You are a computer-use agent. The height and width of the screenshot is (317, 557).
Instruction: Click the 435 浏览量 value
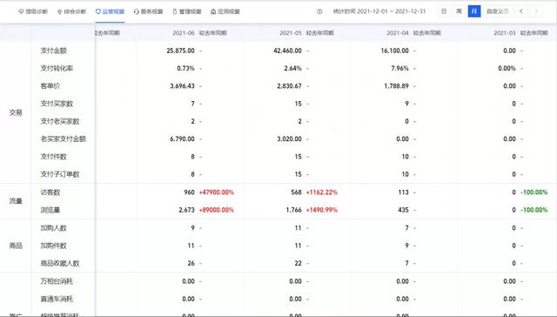pos(403,210)
